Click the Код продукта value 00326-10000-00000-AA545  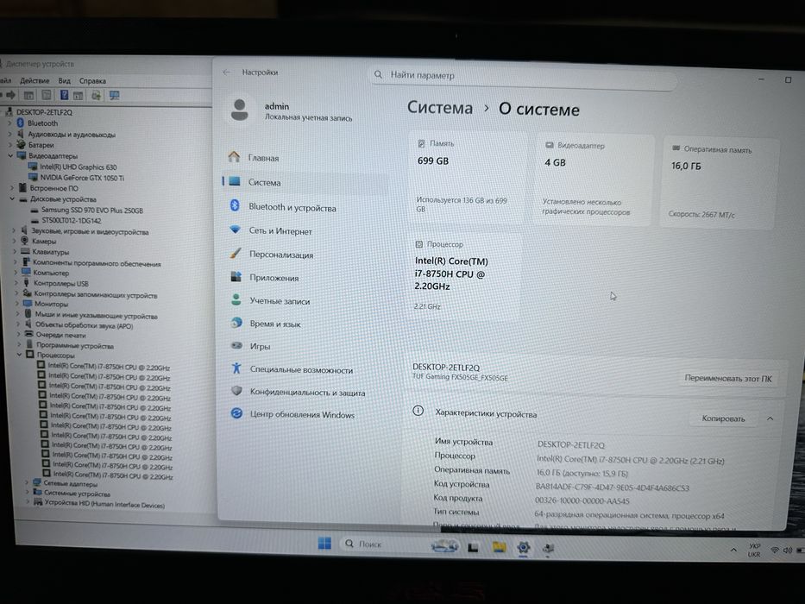tap(582, 500)
